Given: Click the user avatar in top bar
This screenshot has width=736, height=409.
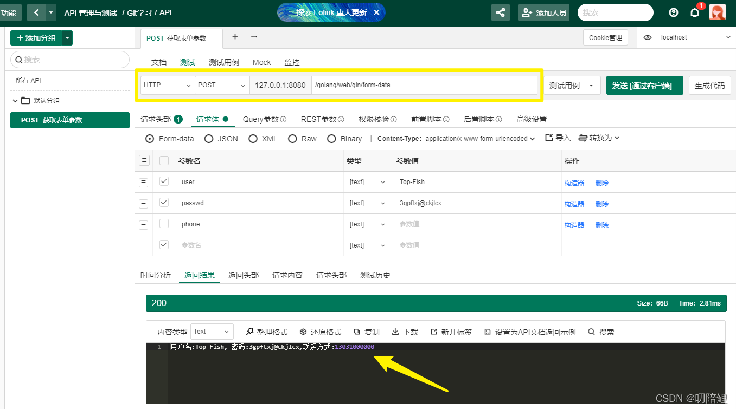Looking at the screenshot, I should (717, 12).
